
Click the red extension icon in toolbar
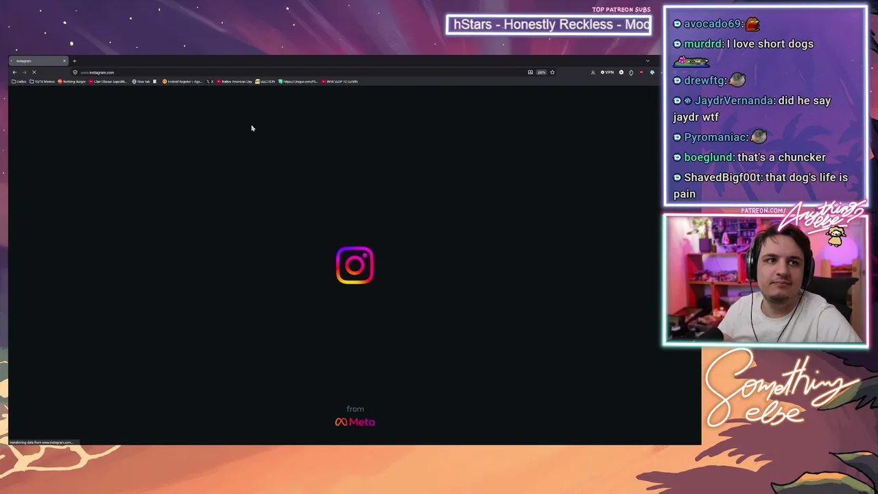(x=641, y=72)
